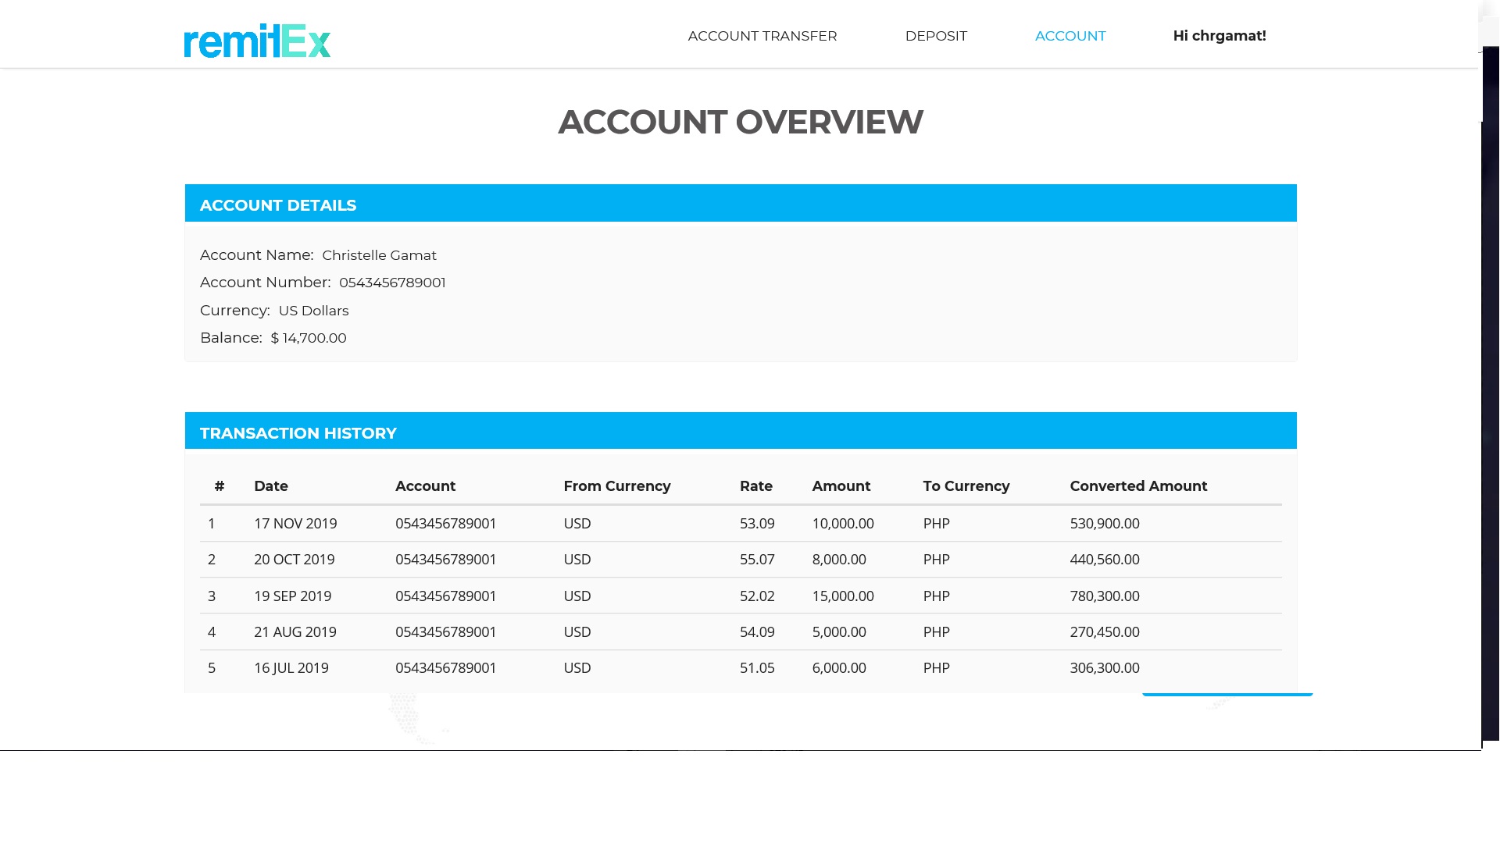Click the Account Name Christelle Gamat text

pos(379,255)
